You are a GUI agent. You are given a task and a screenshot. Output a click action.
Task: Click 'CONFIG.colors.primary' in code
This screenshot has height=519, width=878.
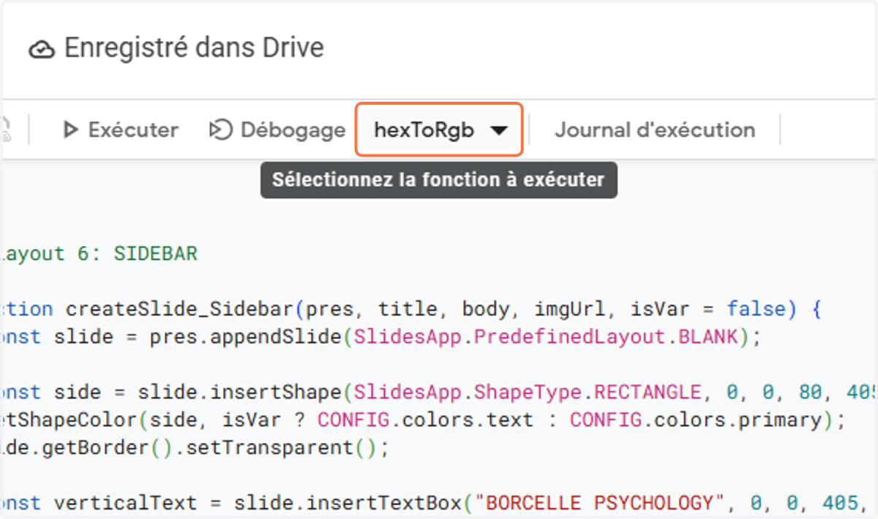(x=695, y=421)
